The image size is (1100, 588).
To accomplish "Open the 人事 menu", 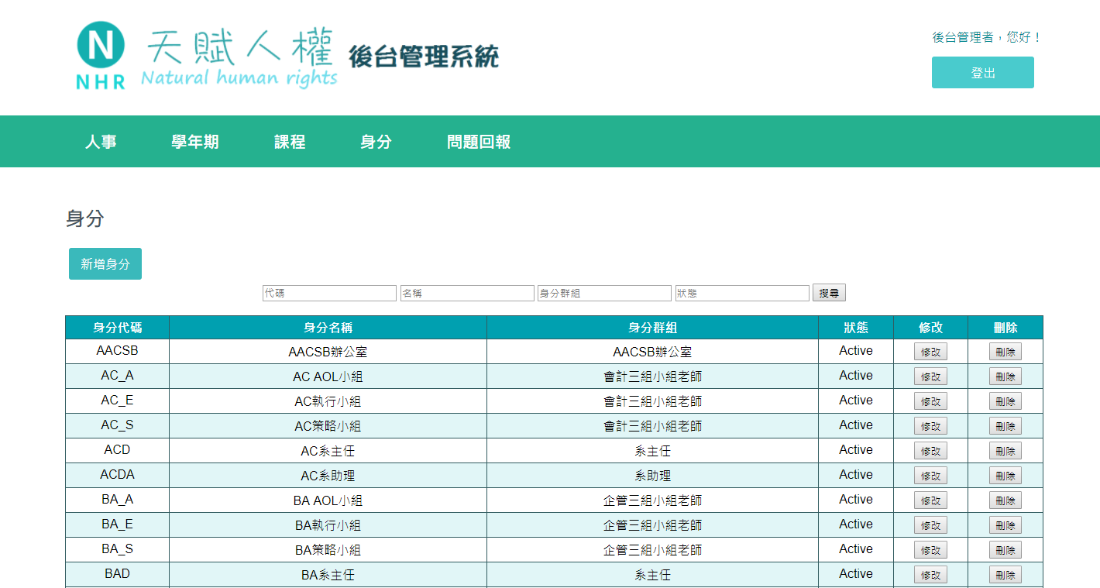I will tap(101, 142).
